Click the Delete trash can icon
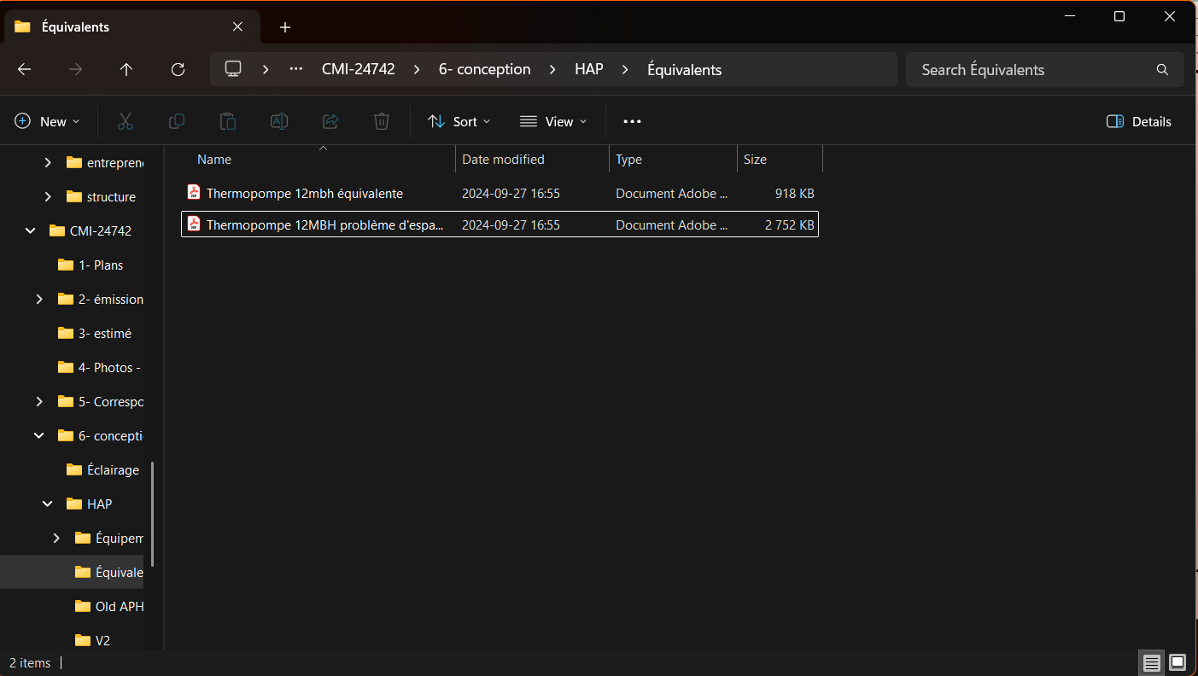Viewport: 1198px width, 676px height. pyautogui.click(x=382, y=121)
